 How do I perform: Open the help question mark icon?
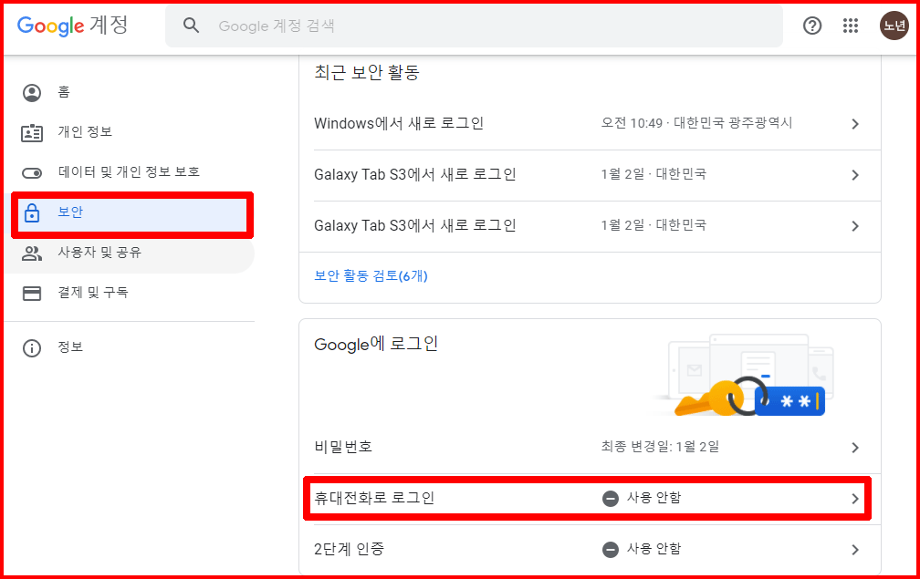point(812,26)
